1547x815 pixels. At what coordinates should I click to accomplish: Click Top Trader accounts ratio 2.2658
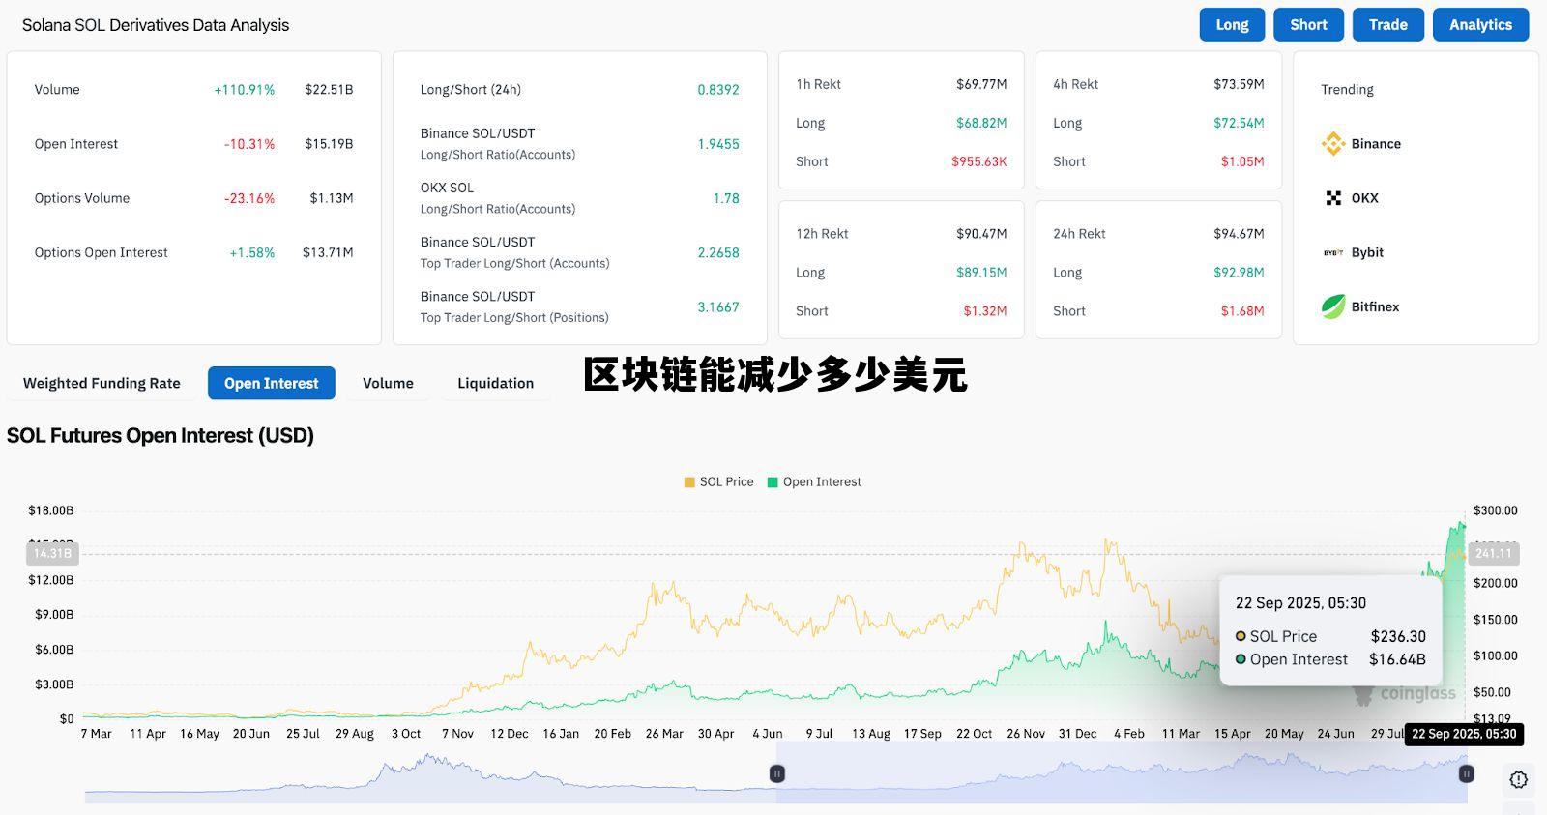(x=718, y=252)
